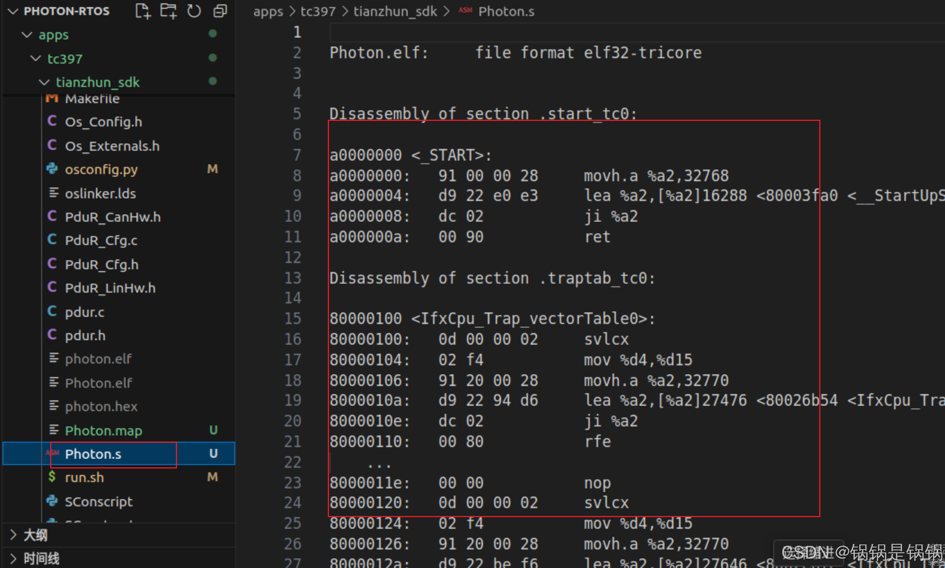
Task: Collapse the apps folder
Action: click(27, 35)
